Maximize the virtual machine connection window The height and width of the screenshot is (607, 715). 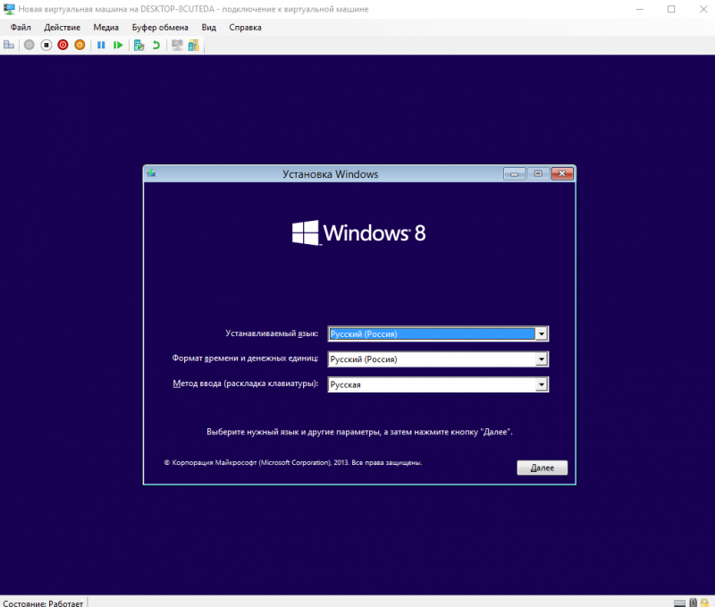click(671, 9)
